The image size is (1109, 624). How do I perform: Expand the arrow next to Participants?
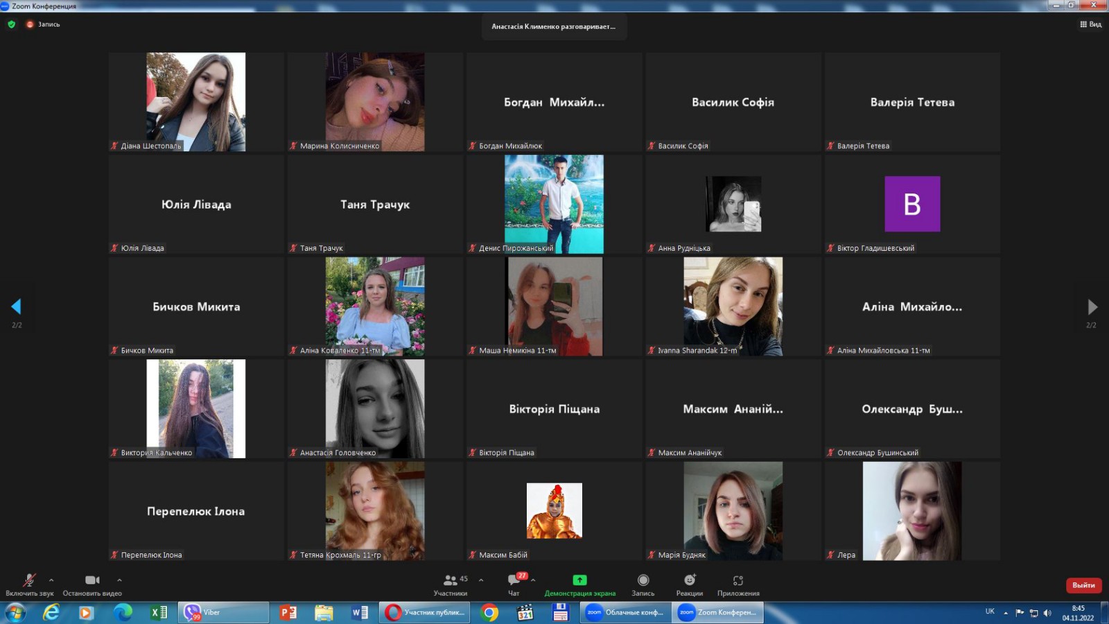481,580
